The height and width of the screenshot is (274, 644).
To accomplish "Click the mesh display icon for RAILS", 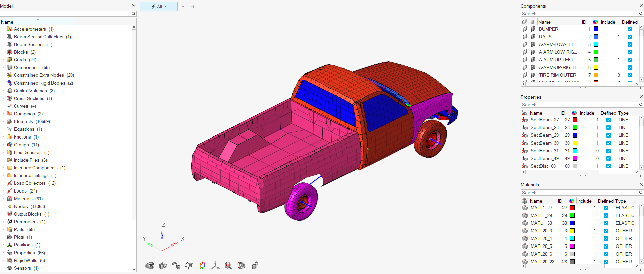I will point(533,37).
